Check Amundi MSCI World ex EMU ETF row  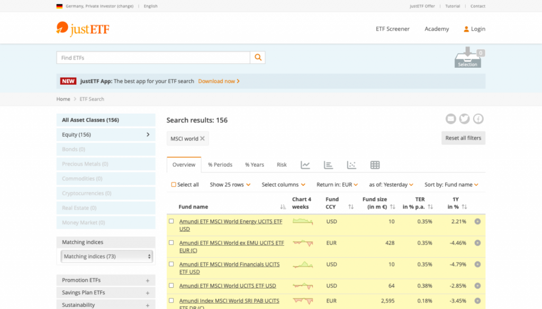(x=171, y=243)
